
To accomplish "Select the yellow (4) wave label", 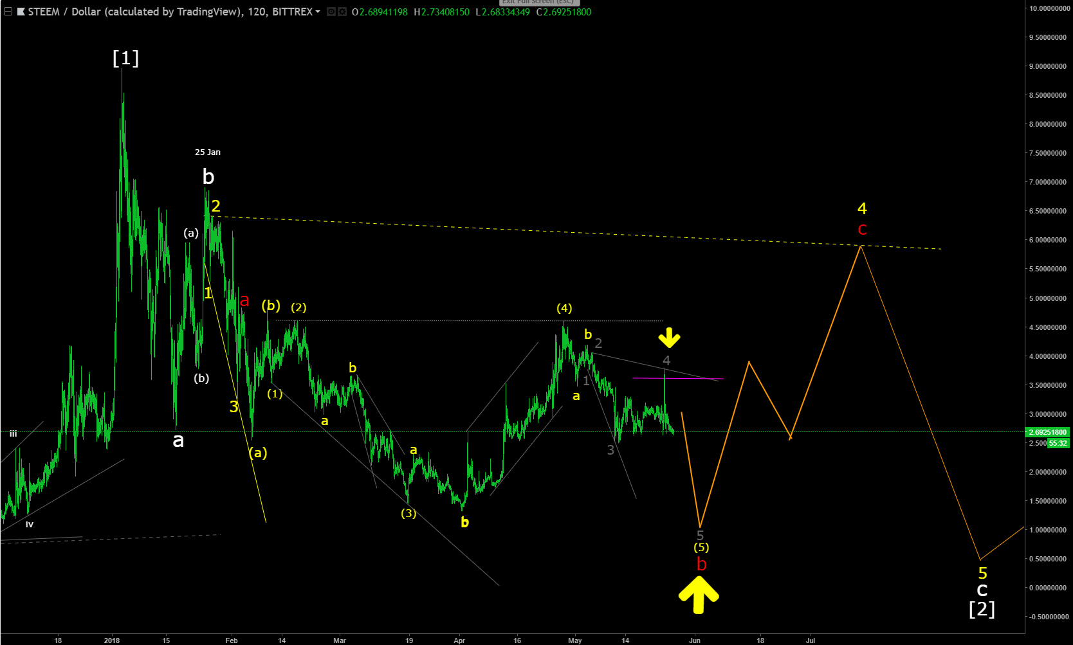I will point(564,308).
